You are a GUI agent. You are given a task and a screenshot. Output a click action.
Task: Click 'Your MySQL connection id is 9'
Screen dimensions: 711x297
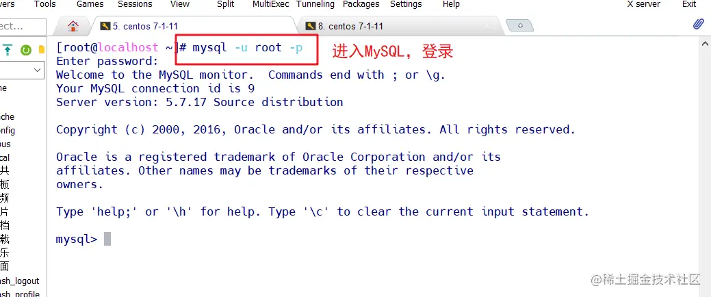pyautogui.click(x=155, y=88)
